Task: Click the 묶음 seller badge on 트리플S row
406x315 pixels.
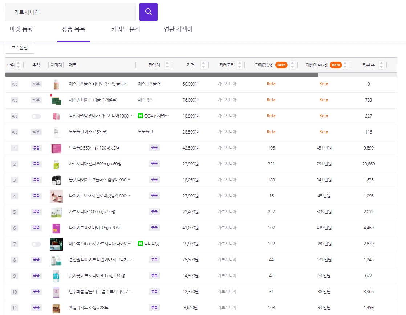Action: pyautogui.click(x=154, y=148)
